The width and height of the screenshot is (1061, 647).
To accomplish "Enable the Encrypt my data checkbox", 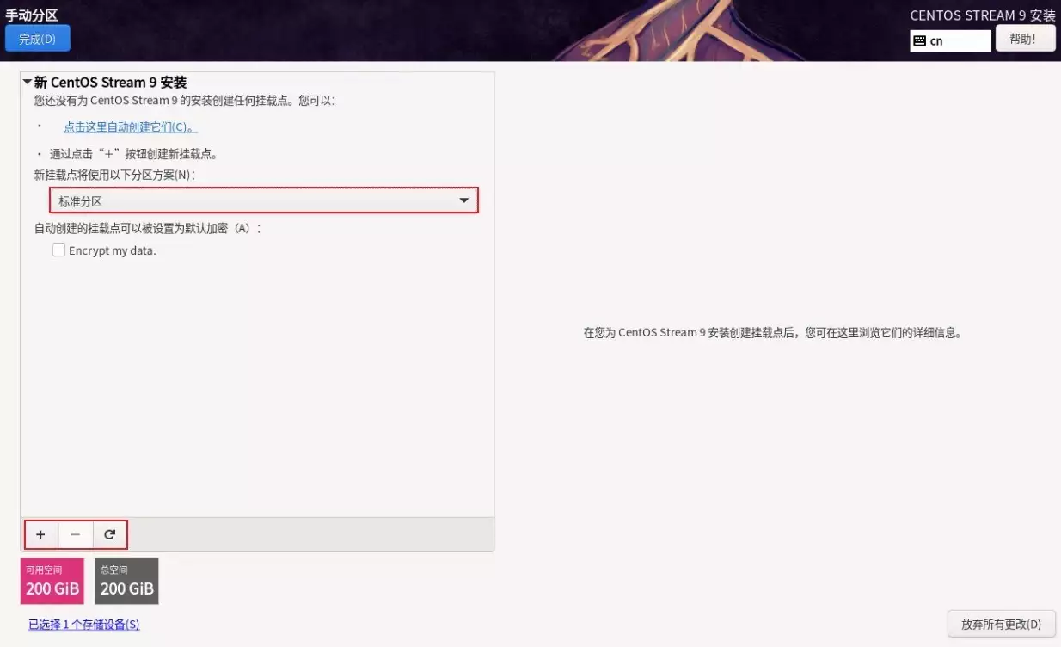I will point(58,250).
